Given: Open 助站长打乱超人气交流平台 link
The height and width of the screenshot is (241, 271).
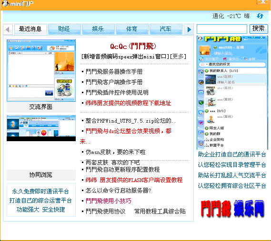Looking at the screenshot, I should pos(232,175).
